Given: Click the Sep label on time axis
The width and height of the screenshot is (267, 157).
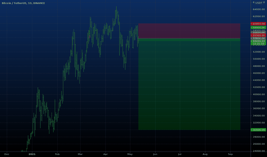Looking at the screenshot, I should tap(230, 154).
